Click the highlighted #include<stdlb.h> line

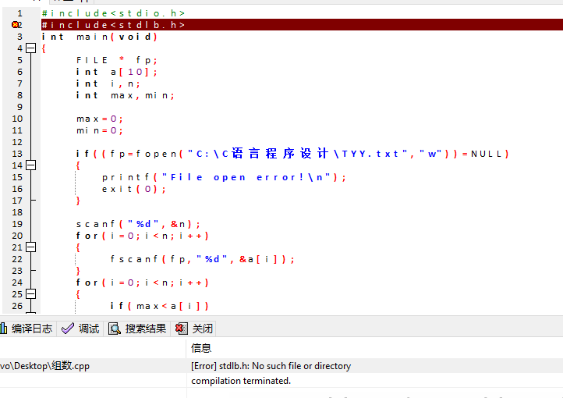[x=302, y=25]
